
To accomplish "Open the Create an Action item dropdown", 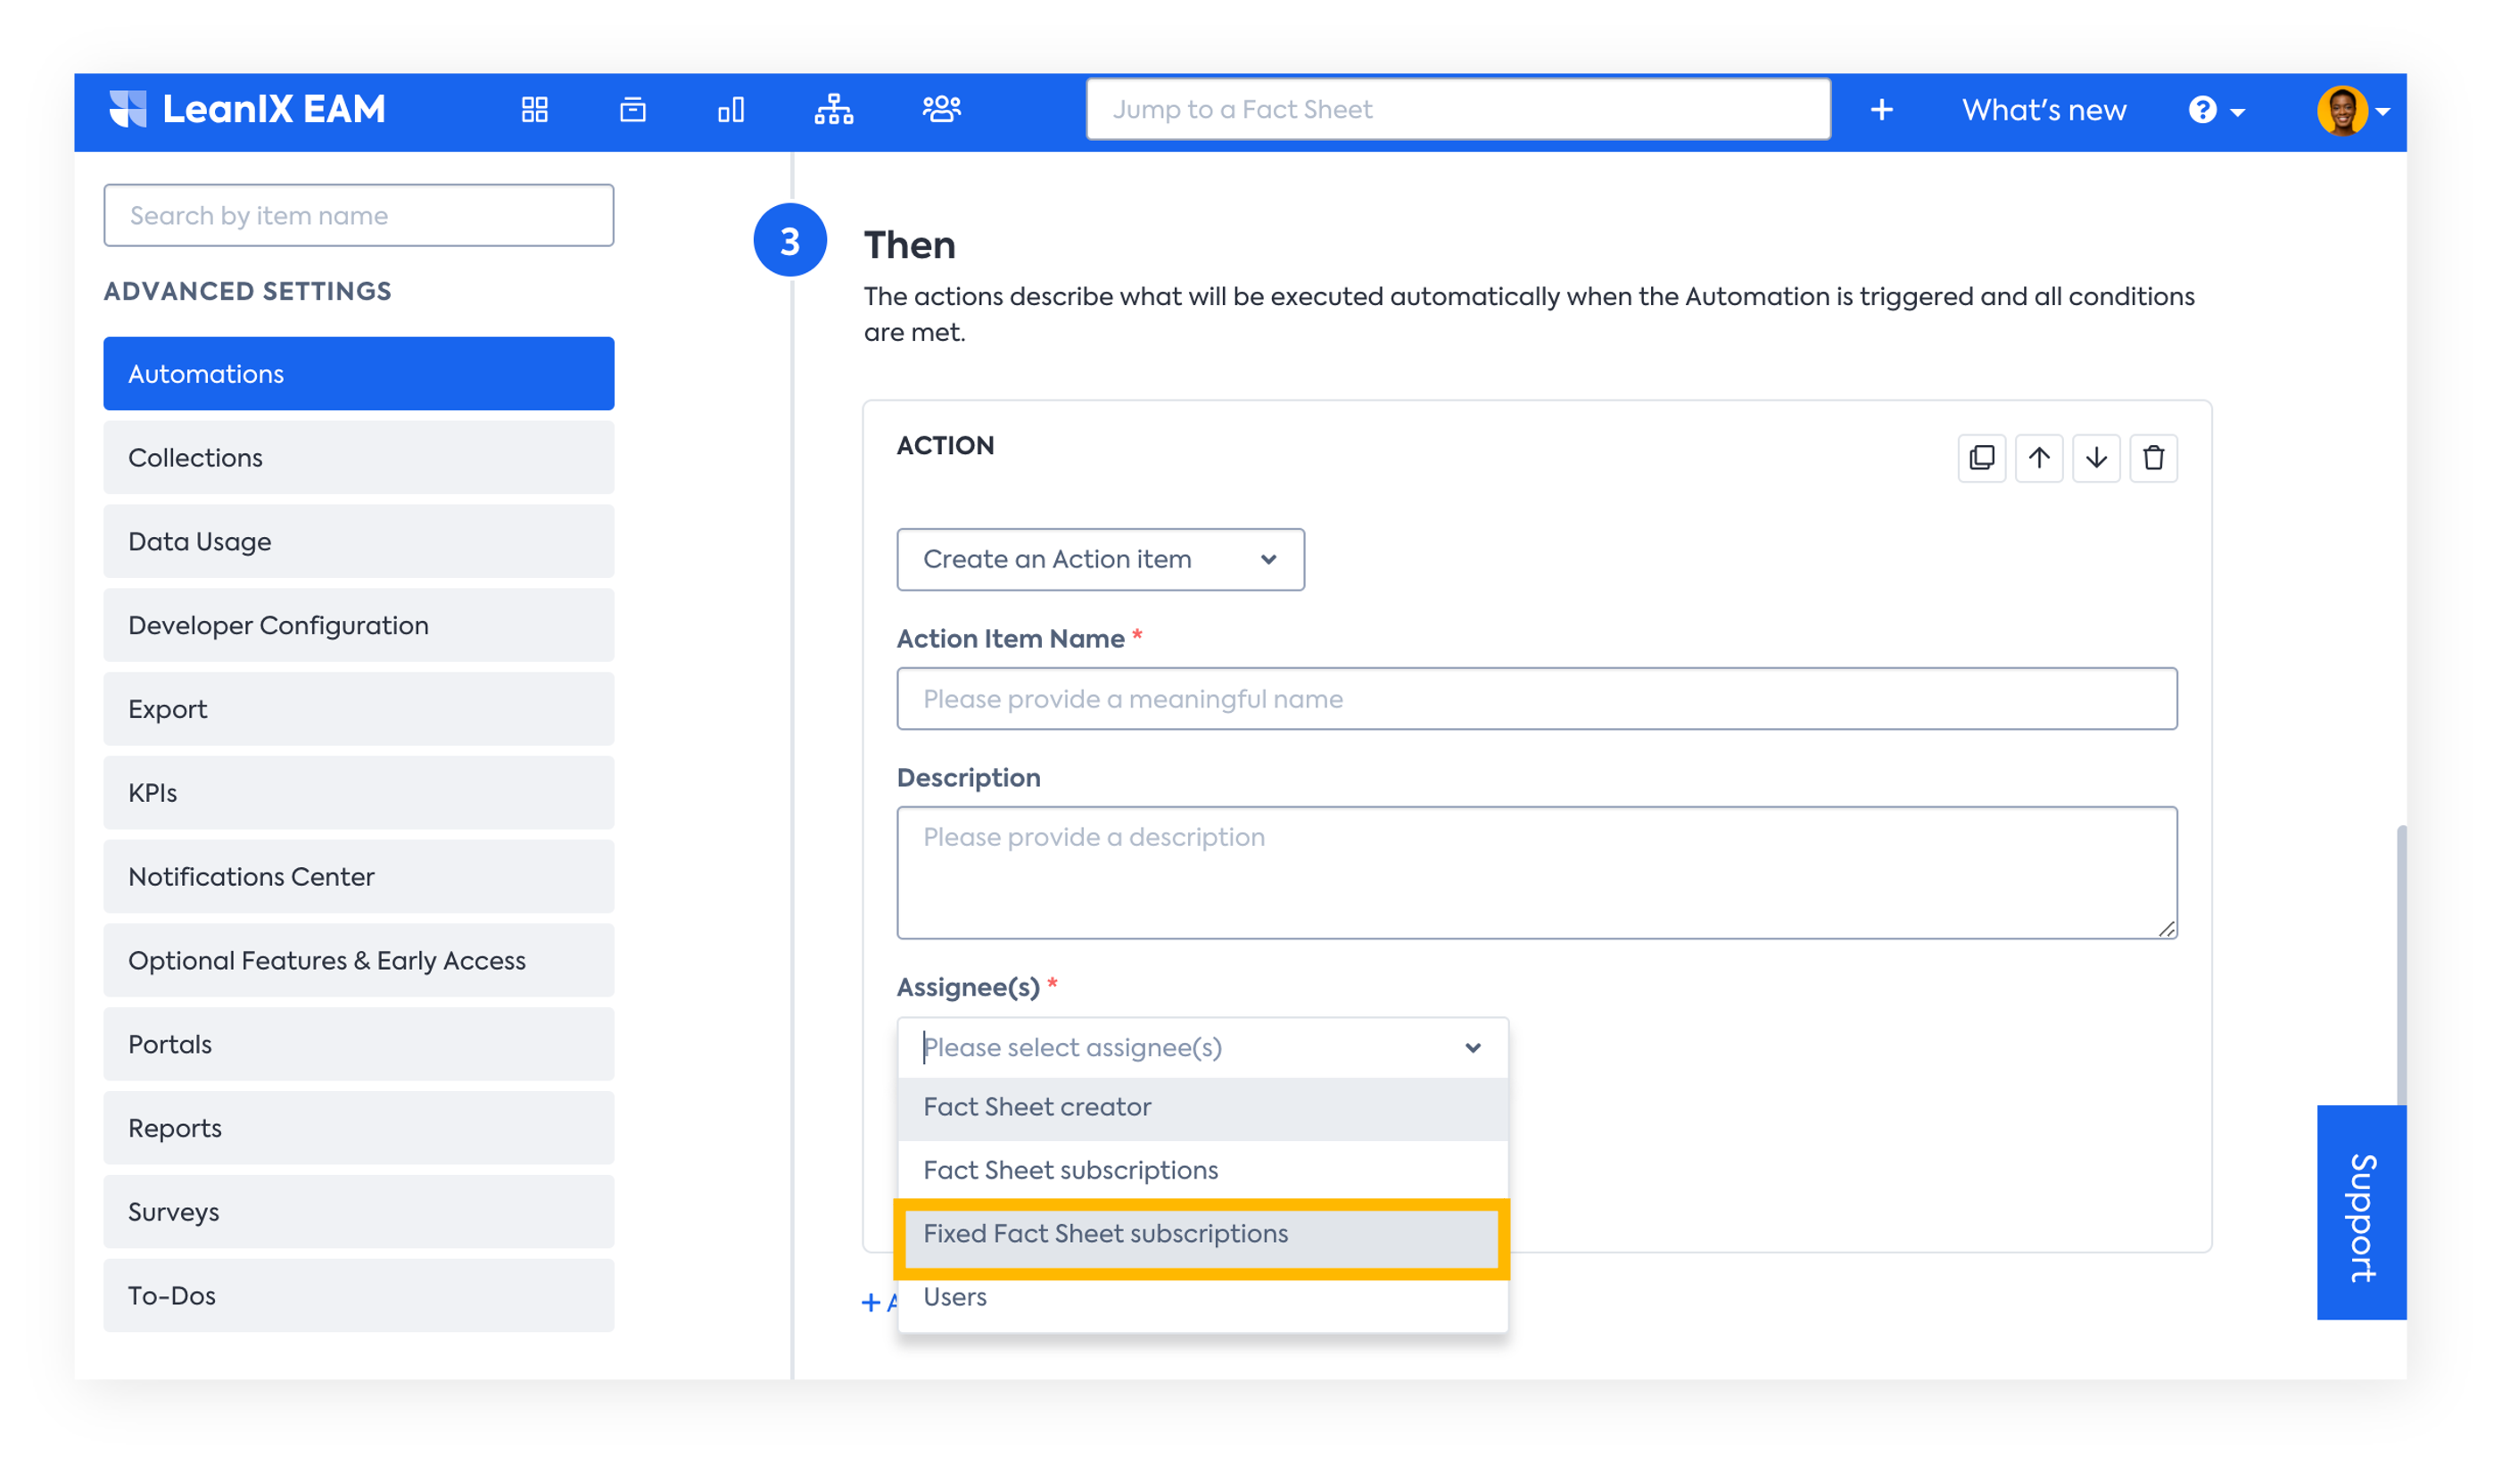I will pos(1100,559).
